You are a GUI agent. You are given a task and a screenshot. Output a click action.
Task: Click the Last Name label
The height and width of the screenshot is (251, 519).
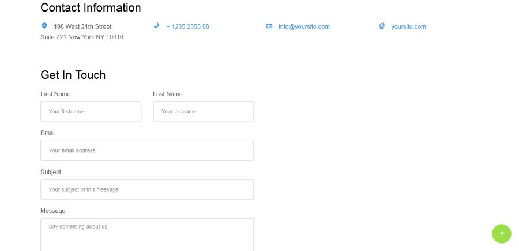pos(167,94)
